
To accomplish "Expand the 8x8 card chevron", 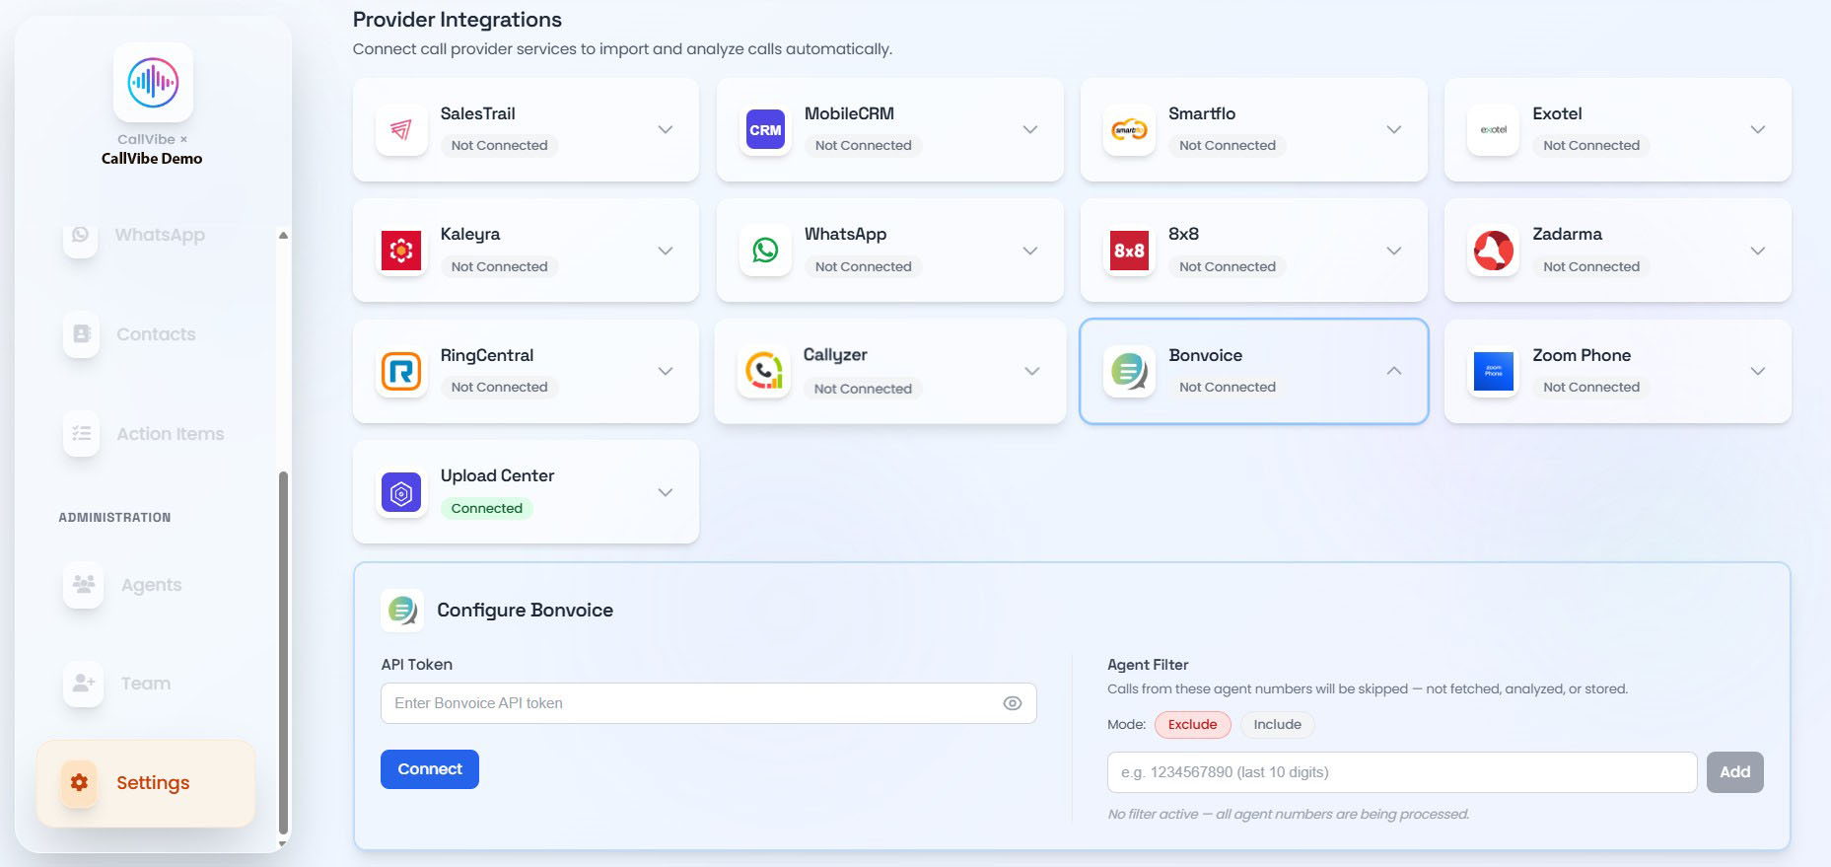I will coord(1394,251).
